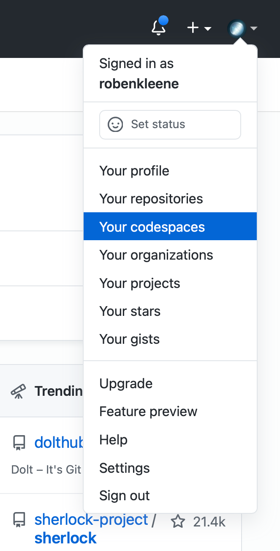Star the sherlock repository

178,522
